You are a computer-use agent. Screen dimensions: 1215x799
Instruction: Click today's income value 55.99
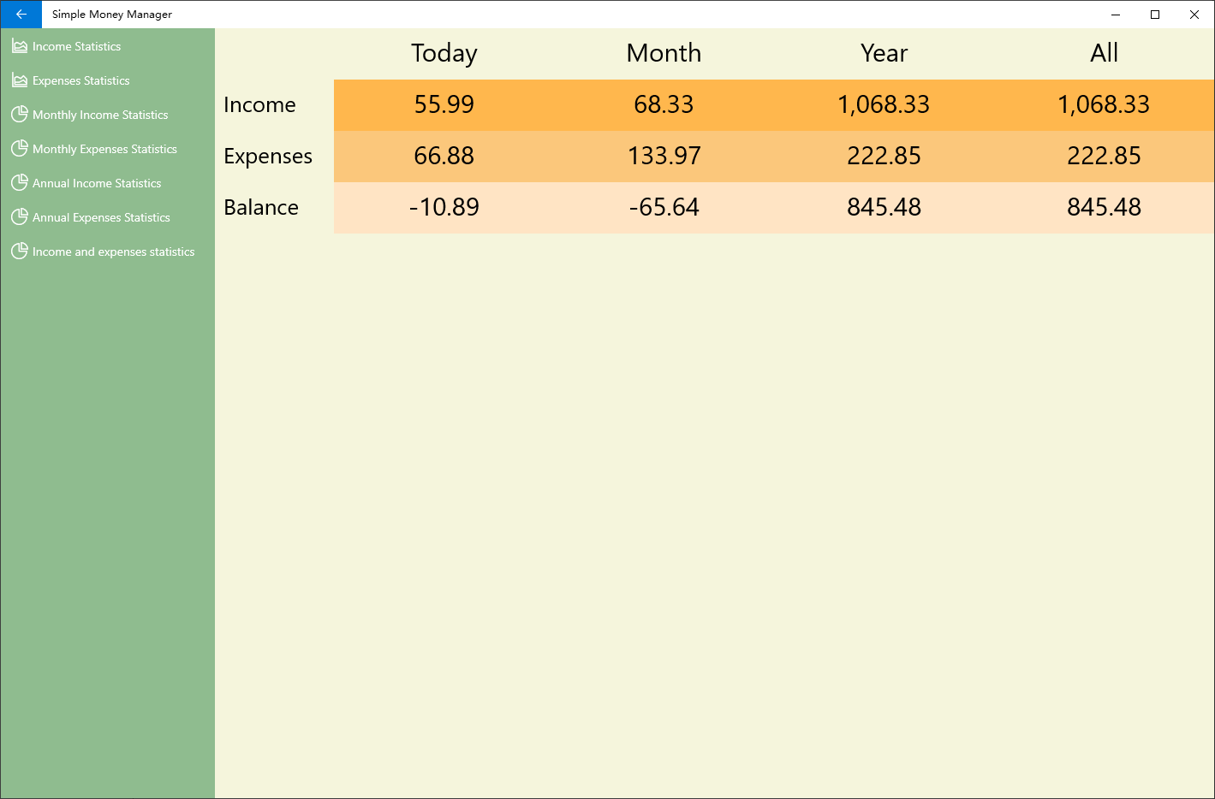444,104
